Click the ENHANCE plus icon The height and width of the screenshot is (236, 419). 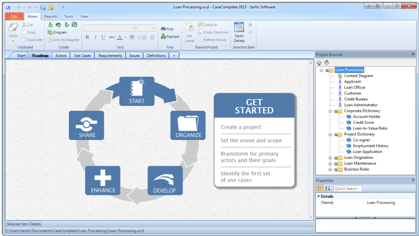pos(103,181)
